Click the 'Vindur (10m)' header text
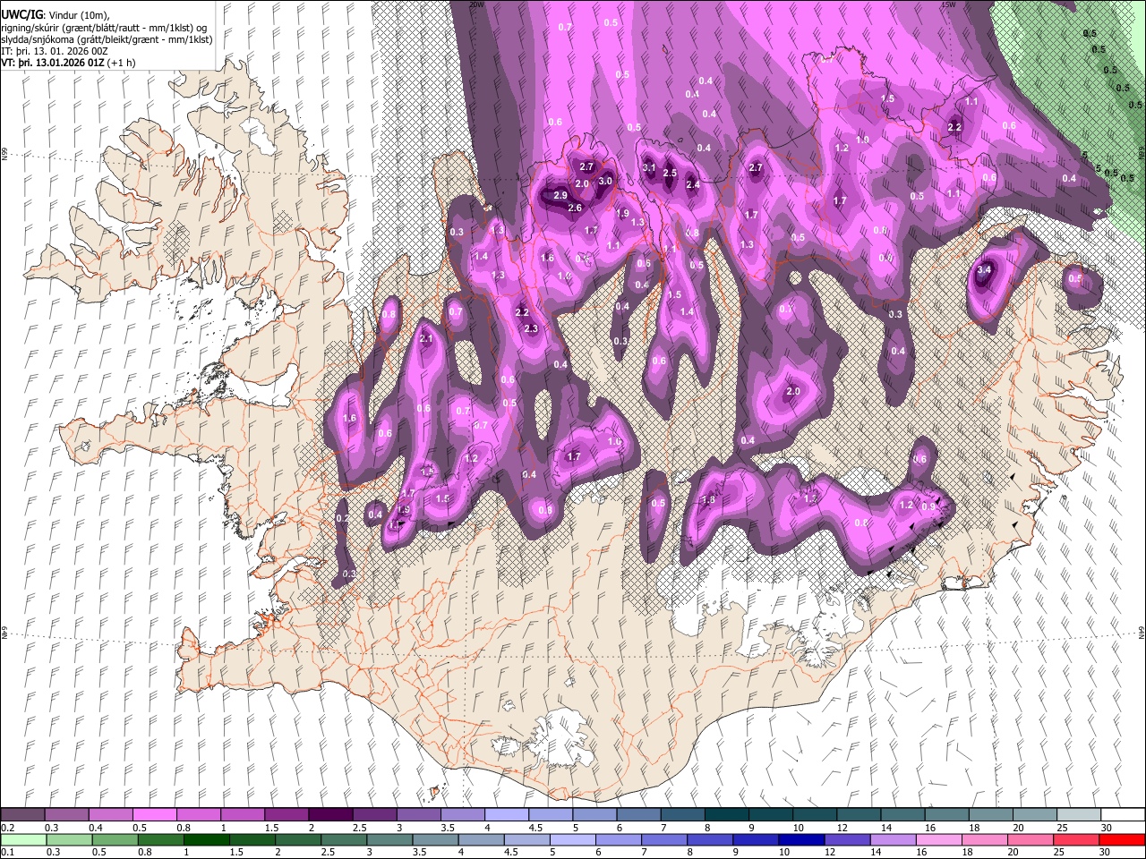 [78, 15]
